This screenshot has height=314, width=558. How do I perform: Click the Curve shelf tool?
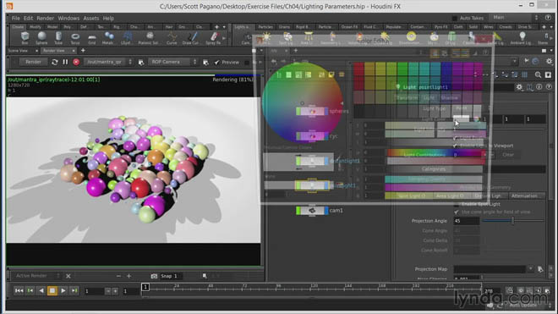(x=172, y=38)
